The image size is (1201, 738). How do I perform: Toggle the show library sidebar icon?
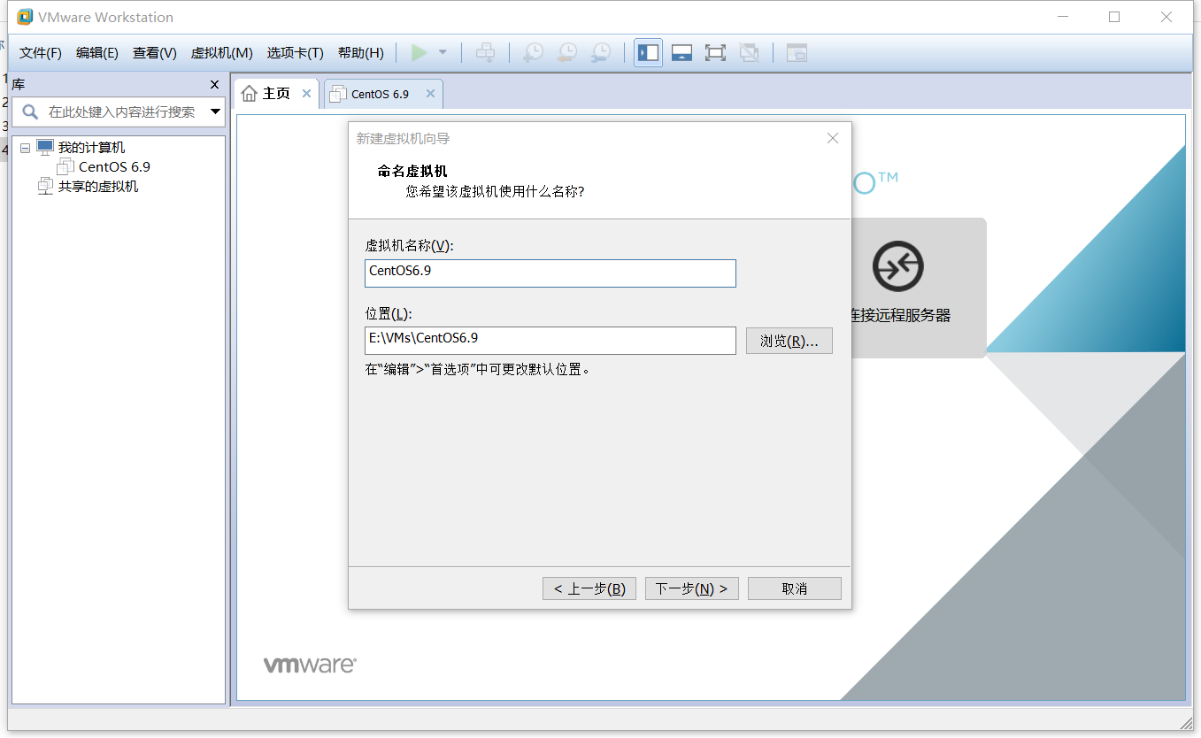click(x=649, y=53)
